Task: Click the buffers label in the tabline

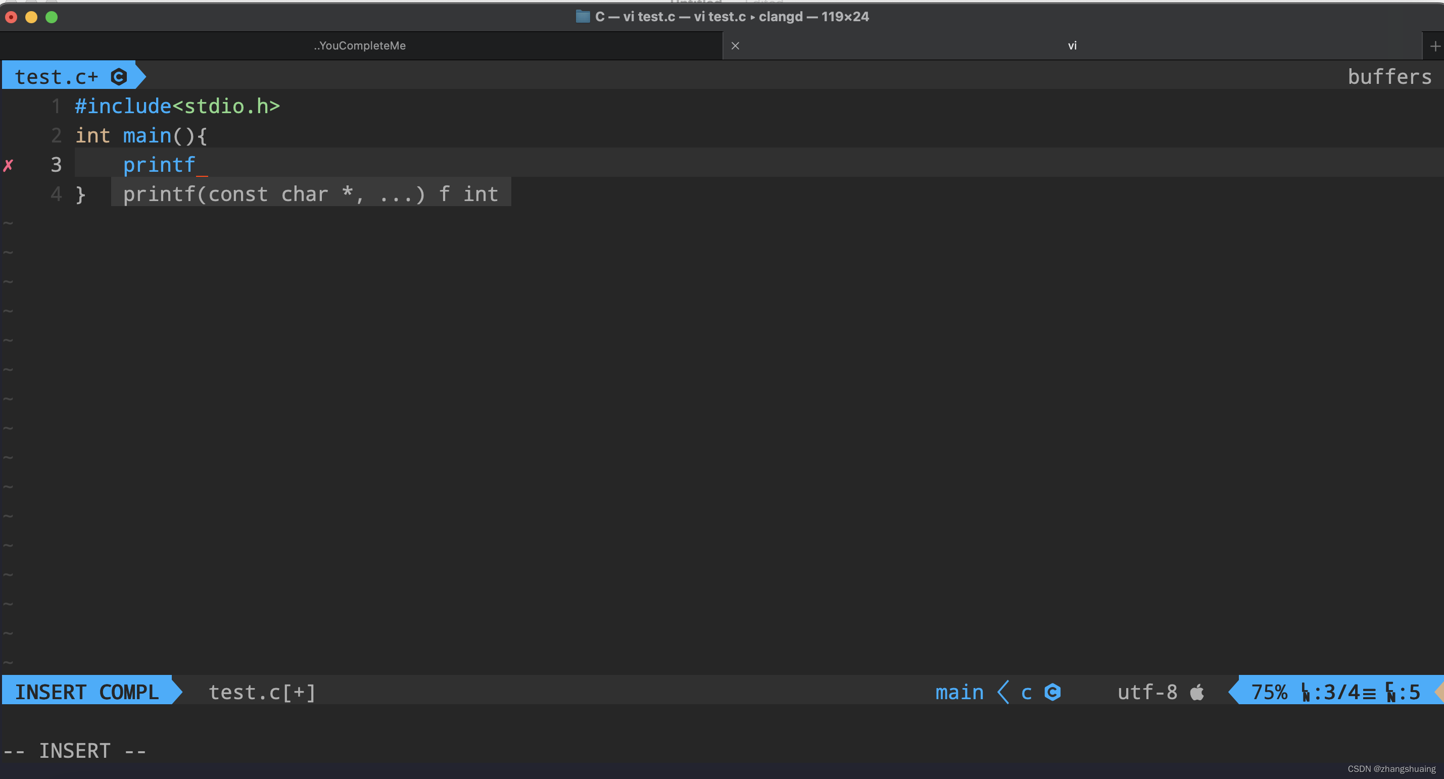Action: click(1389, 77)
